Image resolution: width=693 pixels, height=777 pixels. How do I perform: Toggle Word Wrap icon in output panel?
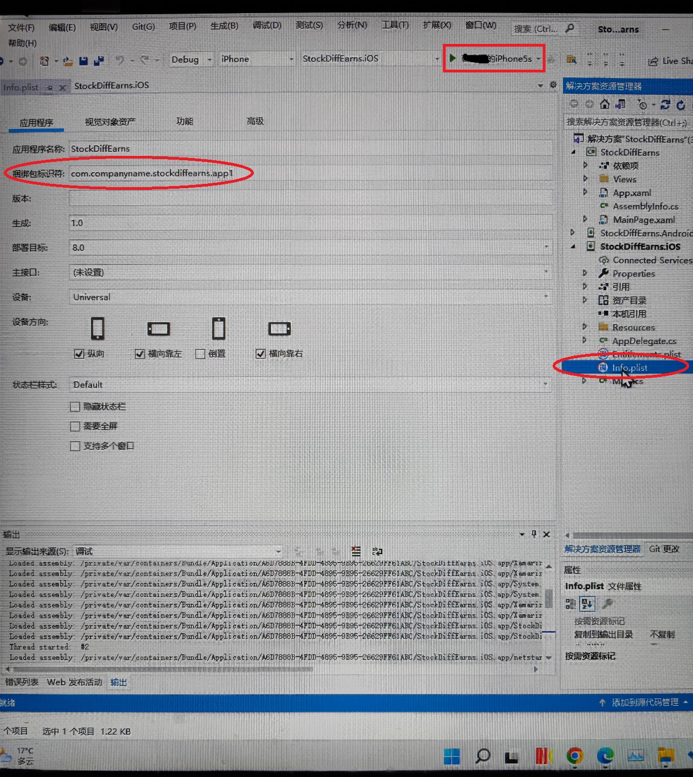(x=377, y=552)
